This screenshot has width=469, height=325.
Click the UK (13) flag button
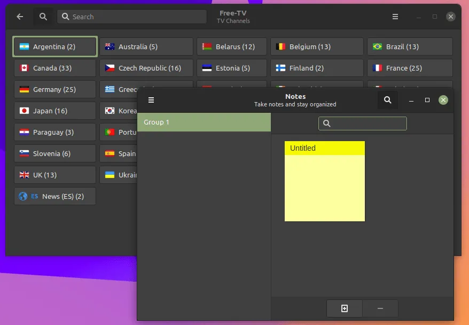(x=55, y=175)
